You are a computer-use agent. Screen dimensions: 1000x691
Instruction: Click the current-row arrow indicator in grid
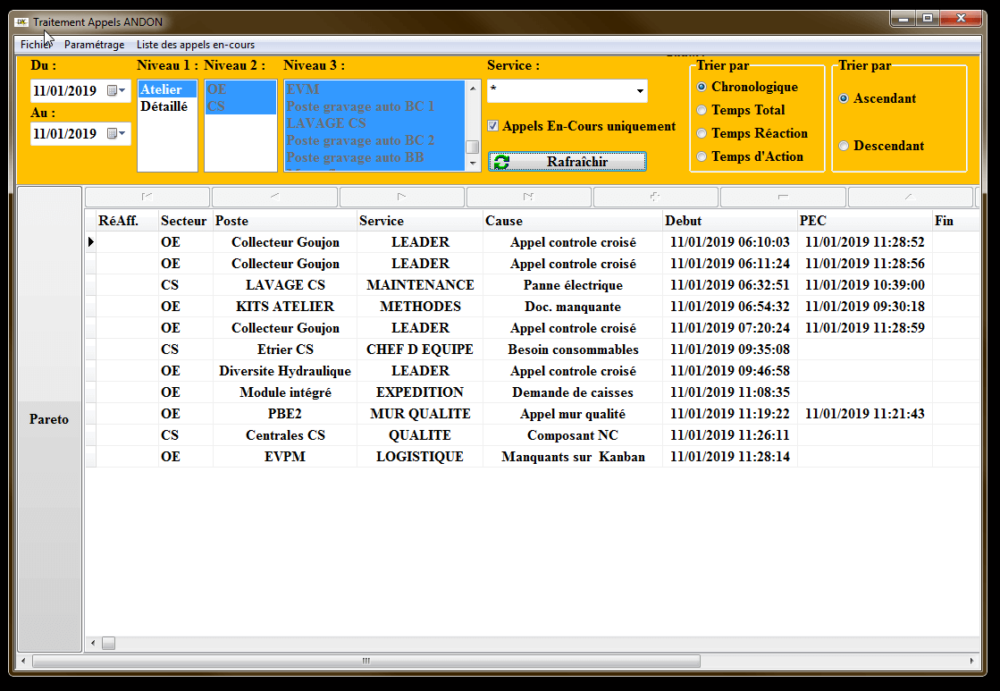[90, 242]
